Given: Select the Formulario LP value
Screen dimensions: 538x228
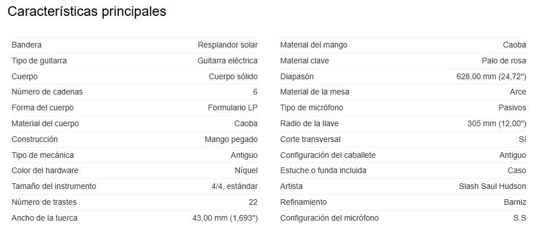Looking at the screenshot, I should point(233,108).
